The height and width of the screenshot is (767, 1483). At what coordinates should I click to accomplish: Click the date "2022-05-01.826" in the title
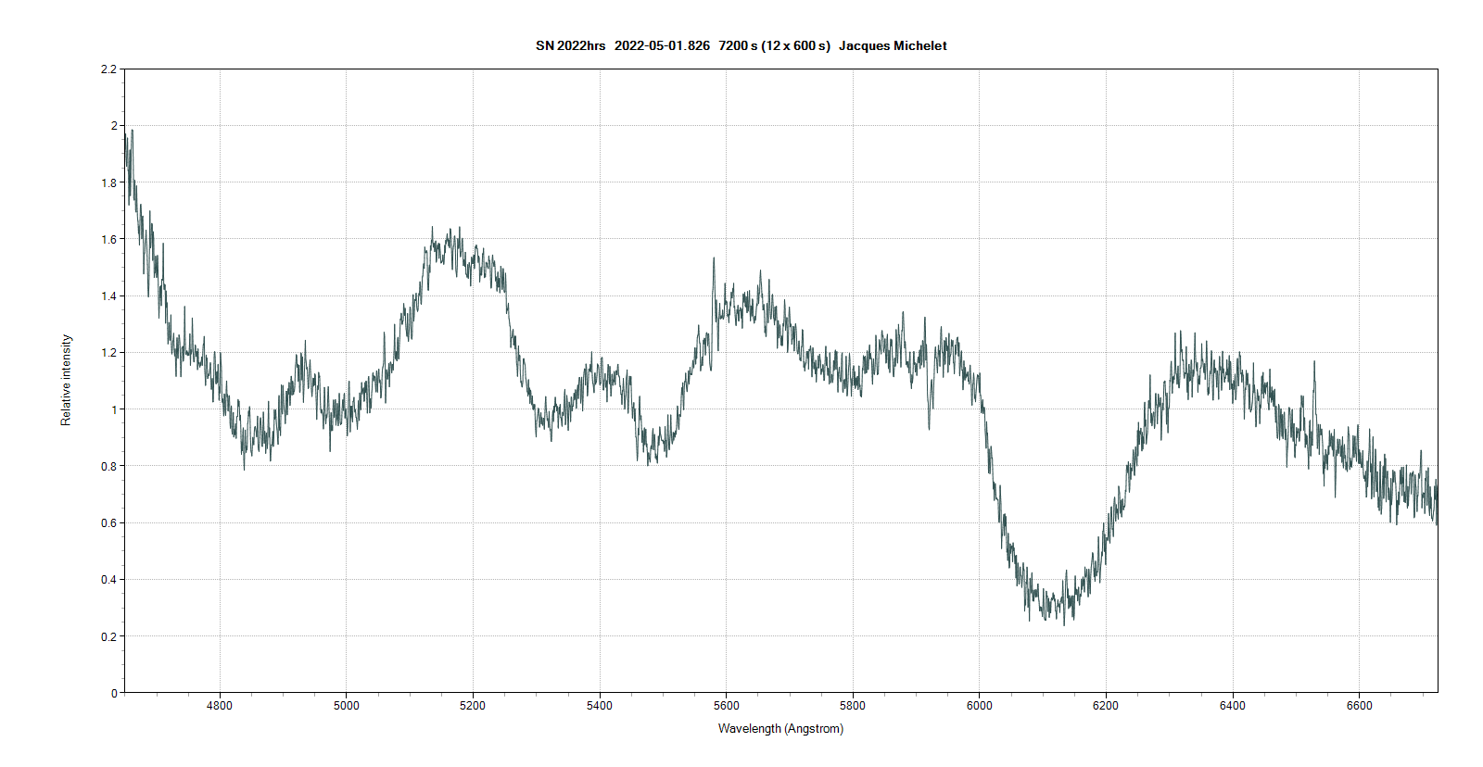[x=662, y=45]
